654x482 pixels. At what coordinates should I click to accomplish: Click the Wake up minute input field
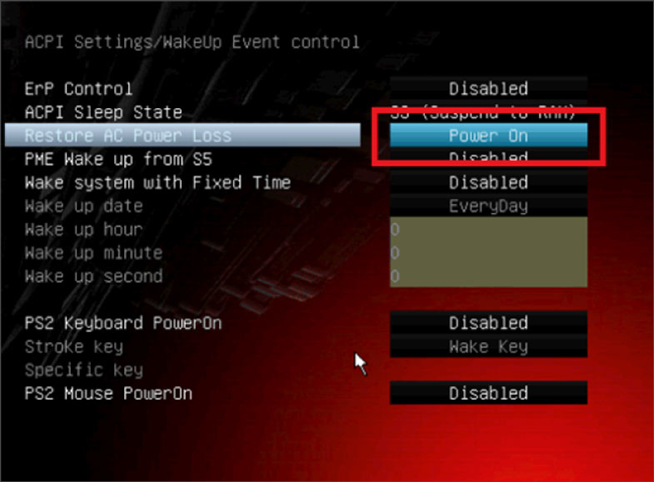[x=488, y=252]
